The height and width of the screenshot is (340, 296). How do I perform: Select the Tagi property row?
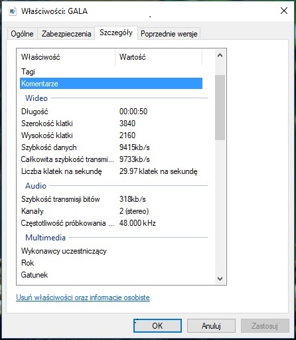[111, 72]
